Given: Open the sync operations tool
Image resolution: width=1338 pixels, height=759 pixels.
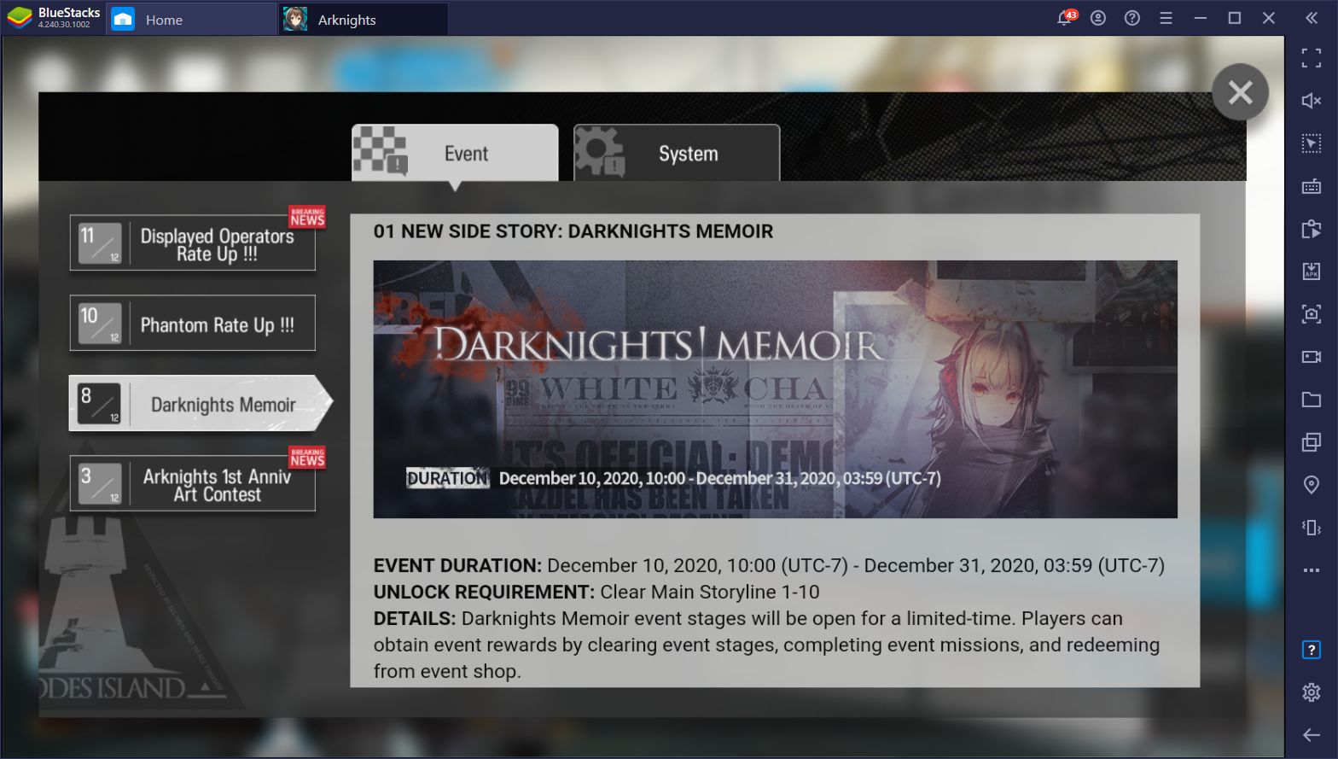Looking at the screenshot, I should pyautogui.click(x=1312, y=229).
